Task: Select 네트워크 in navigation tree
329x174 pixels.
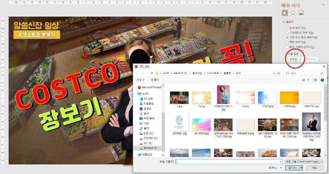Action: [x=145, y=154]
